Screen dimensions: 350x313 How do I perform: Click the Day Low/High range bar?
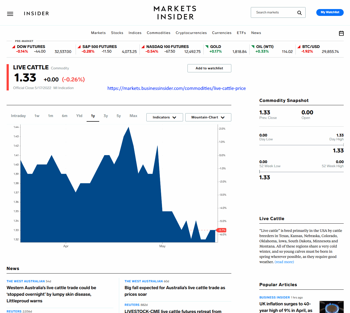click(301, 145)
